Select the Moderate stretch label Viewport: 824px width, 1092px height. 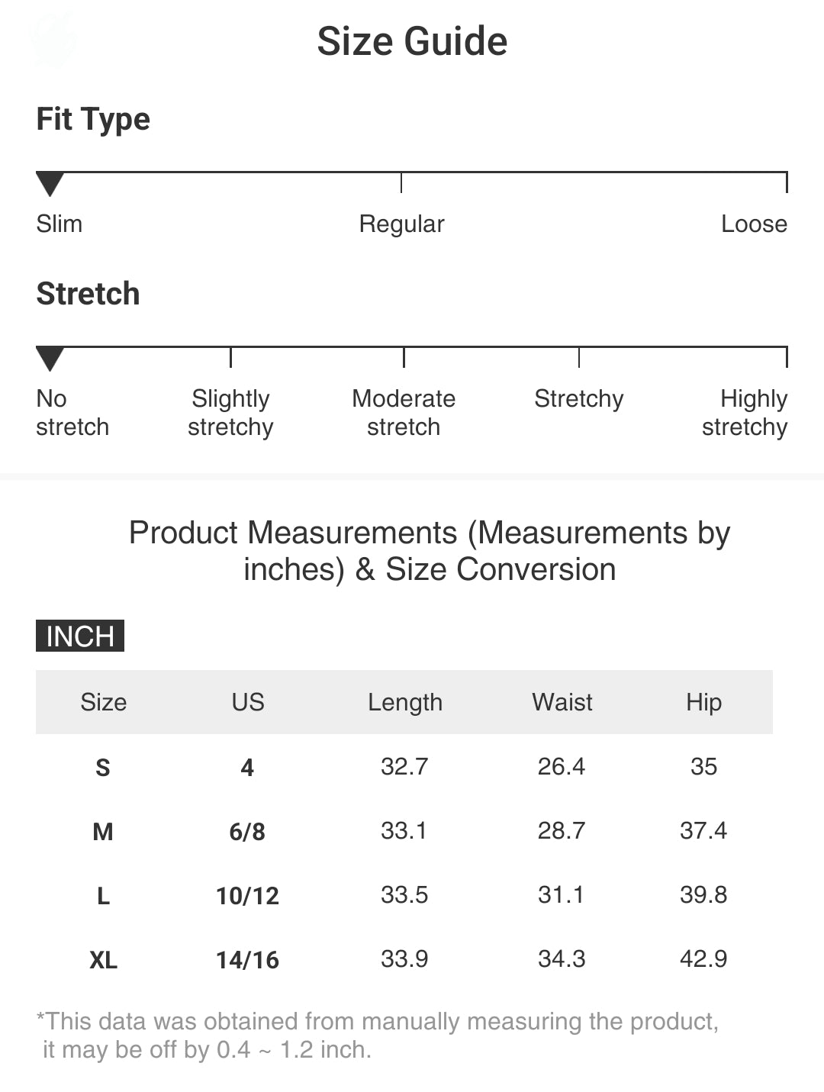tap(404, 412)
